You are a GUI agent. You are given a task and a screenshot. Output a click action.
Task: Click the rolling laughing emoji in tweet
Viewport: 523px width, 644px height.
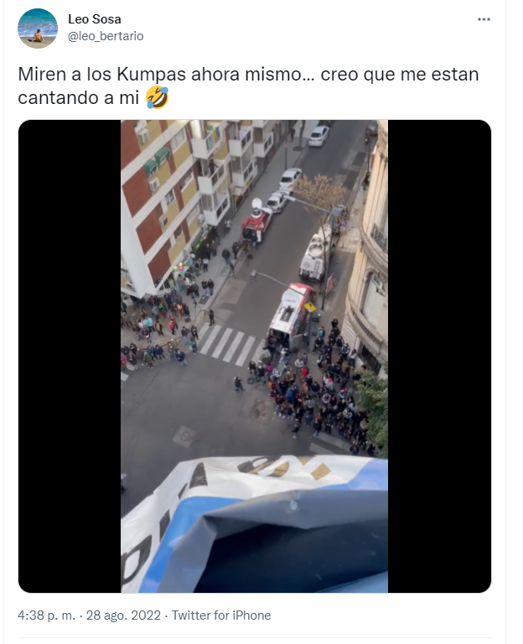pyautogui.click(x=158, y=98)
